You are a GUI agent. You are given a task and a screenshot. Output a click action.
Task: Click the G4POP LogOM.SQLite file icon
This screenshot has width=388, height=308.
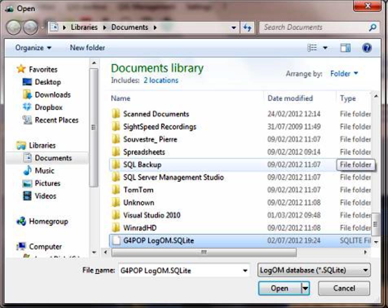tap(116, 240)
